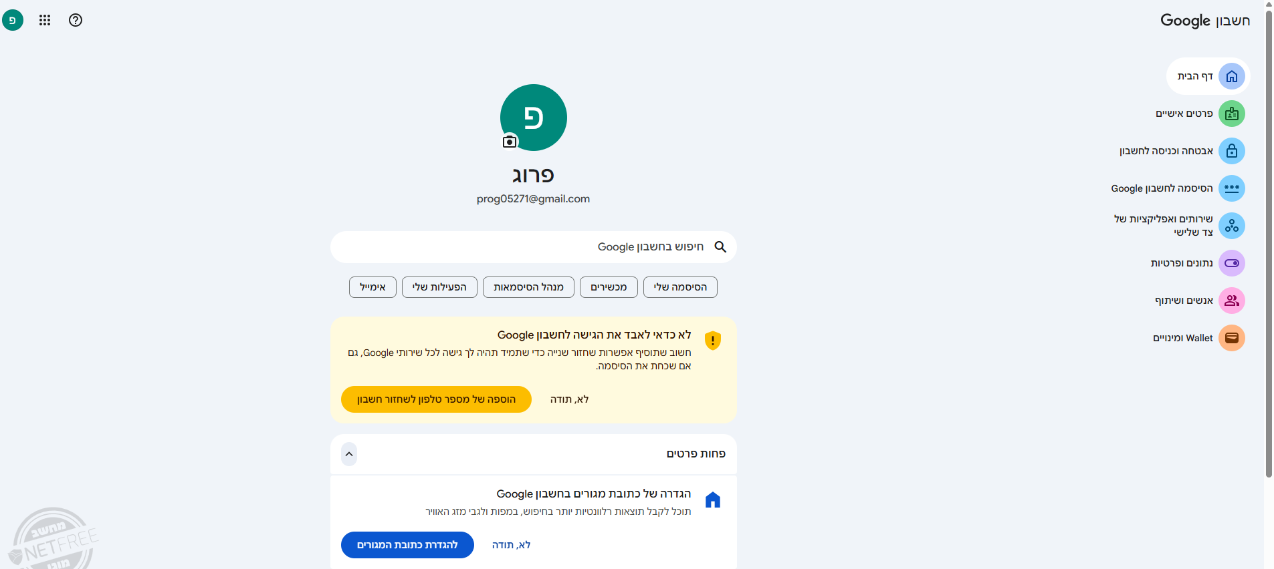Open the דף הבית menu item
Viewport: 1274px width, 569px height.
pyautogui.click(x=1208, y=76)
